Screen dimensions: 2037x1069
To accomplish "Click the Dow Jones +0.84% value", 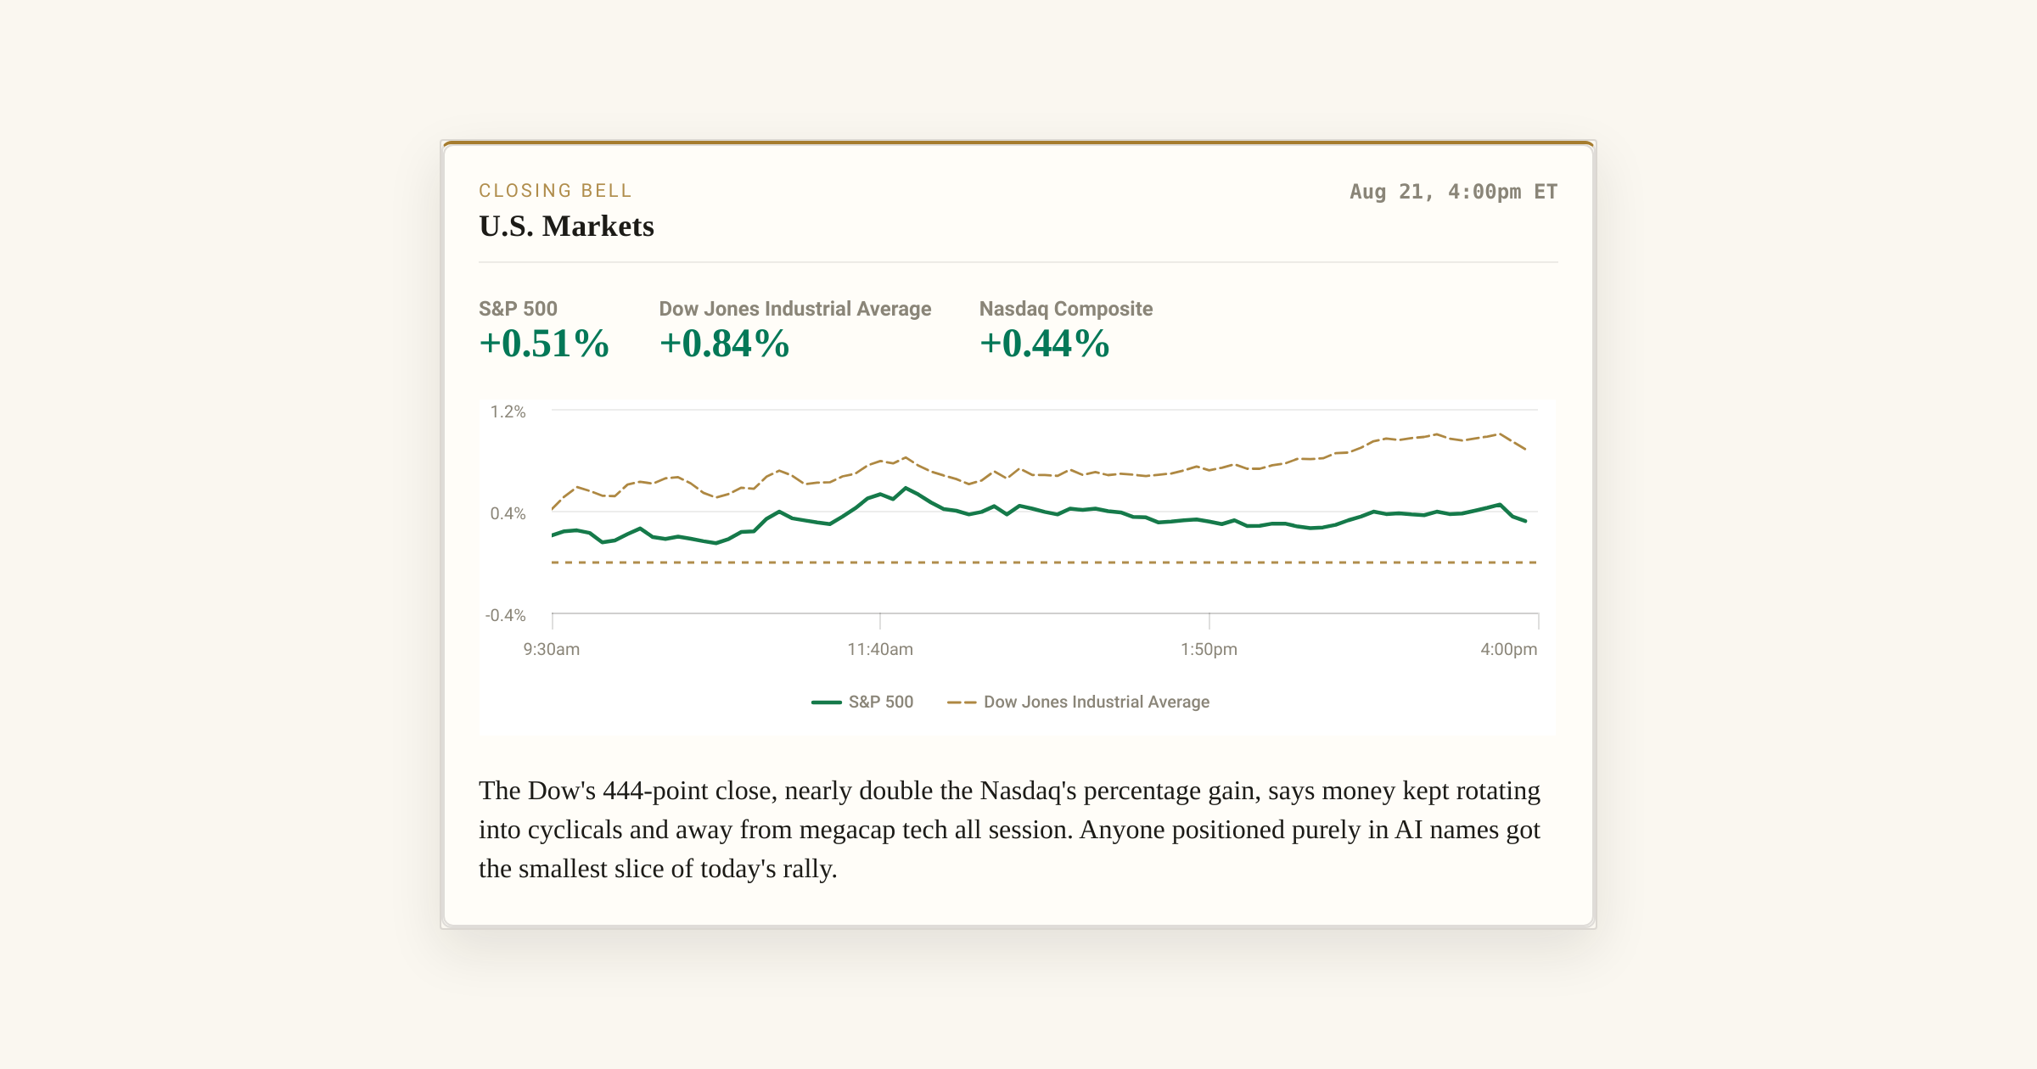I will [x=725, y=344].
